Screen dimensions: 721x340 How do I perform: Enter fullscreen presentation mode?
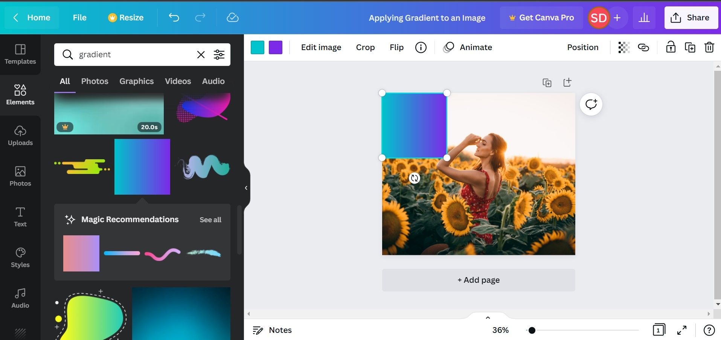682,330
